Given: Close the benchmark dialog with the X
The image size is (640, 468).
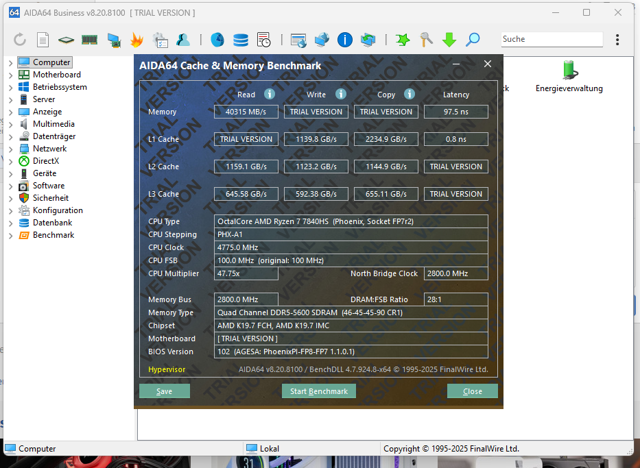Looking at the screenshot, I should pos(487,64).
